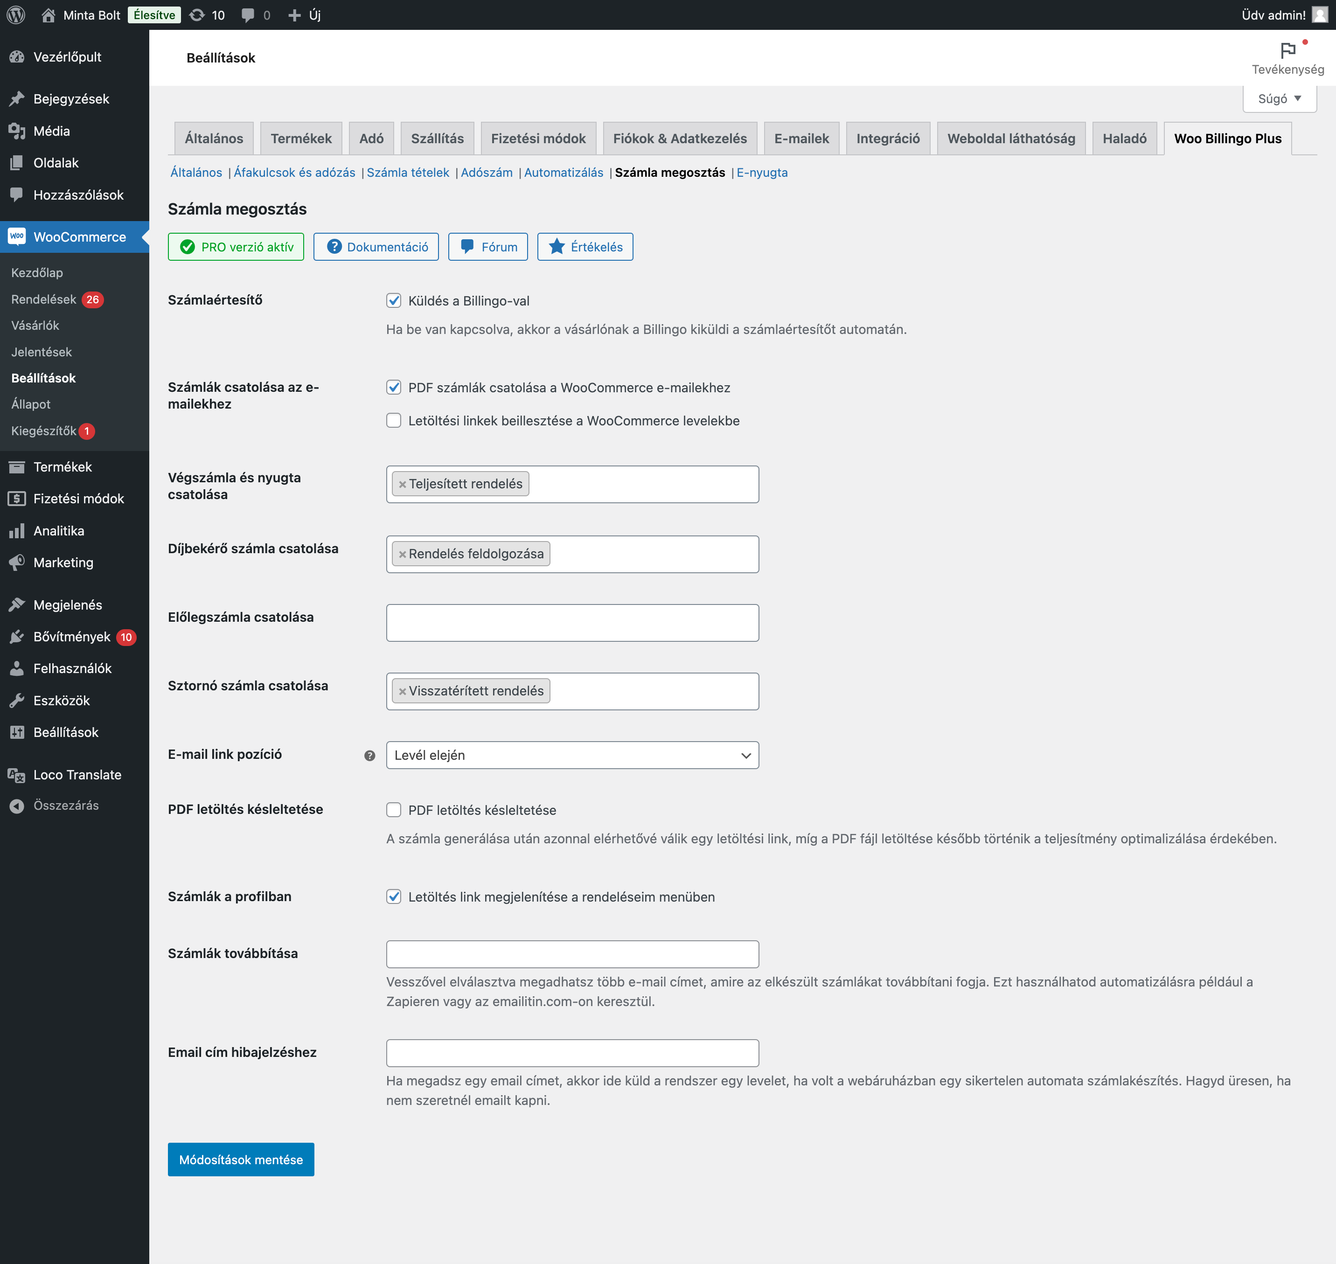
Task: Open Rendelések in the WooCommerce submenu
Action: (44, 299)
